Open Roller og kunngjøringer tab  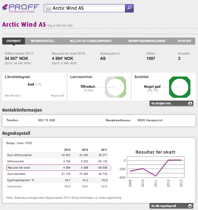click(x=90, y=41)
